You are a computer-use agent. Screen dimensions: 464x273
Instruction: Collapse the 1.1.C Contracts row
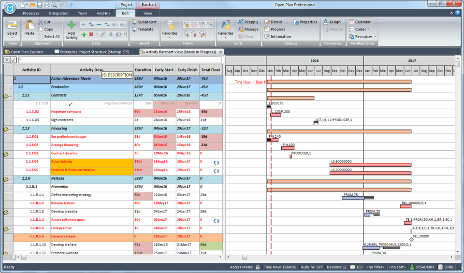click(x=11, y=96)
